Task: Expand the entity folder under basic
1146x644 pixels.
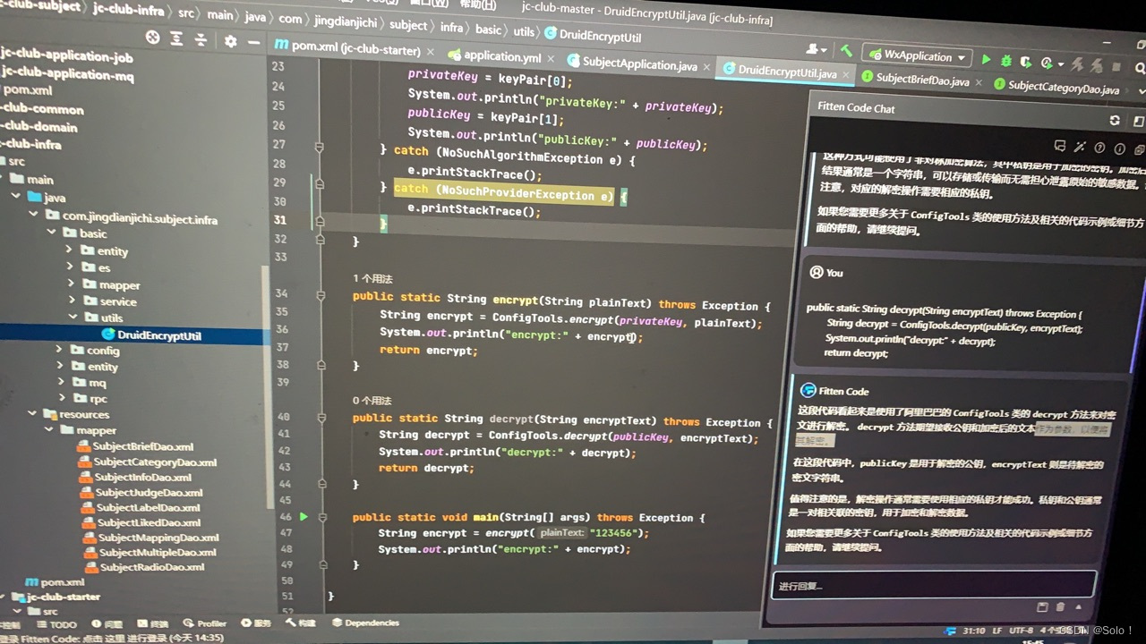Action: (69, 250)
